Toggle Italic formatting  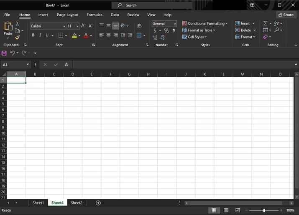[40, 35]
